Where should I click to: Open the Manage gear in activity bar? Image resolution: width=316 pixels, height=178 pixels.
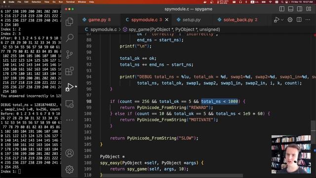click(x=69, y=170)
